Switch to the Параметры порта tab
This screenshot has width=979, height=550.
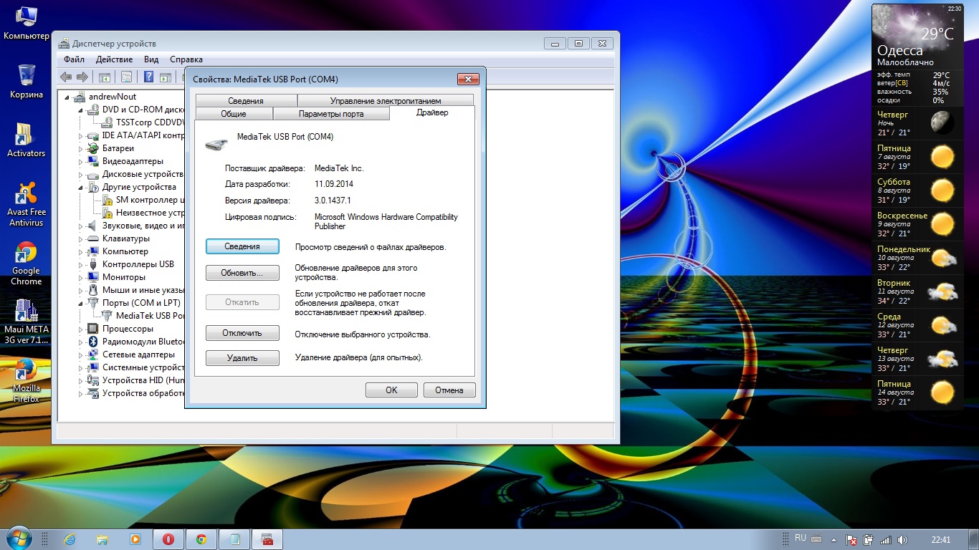click(x=330, y=114)
